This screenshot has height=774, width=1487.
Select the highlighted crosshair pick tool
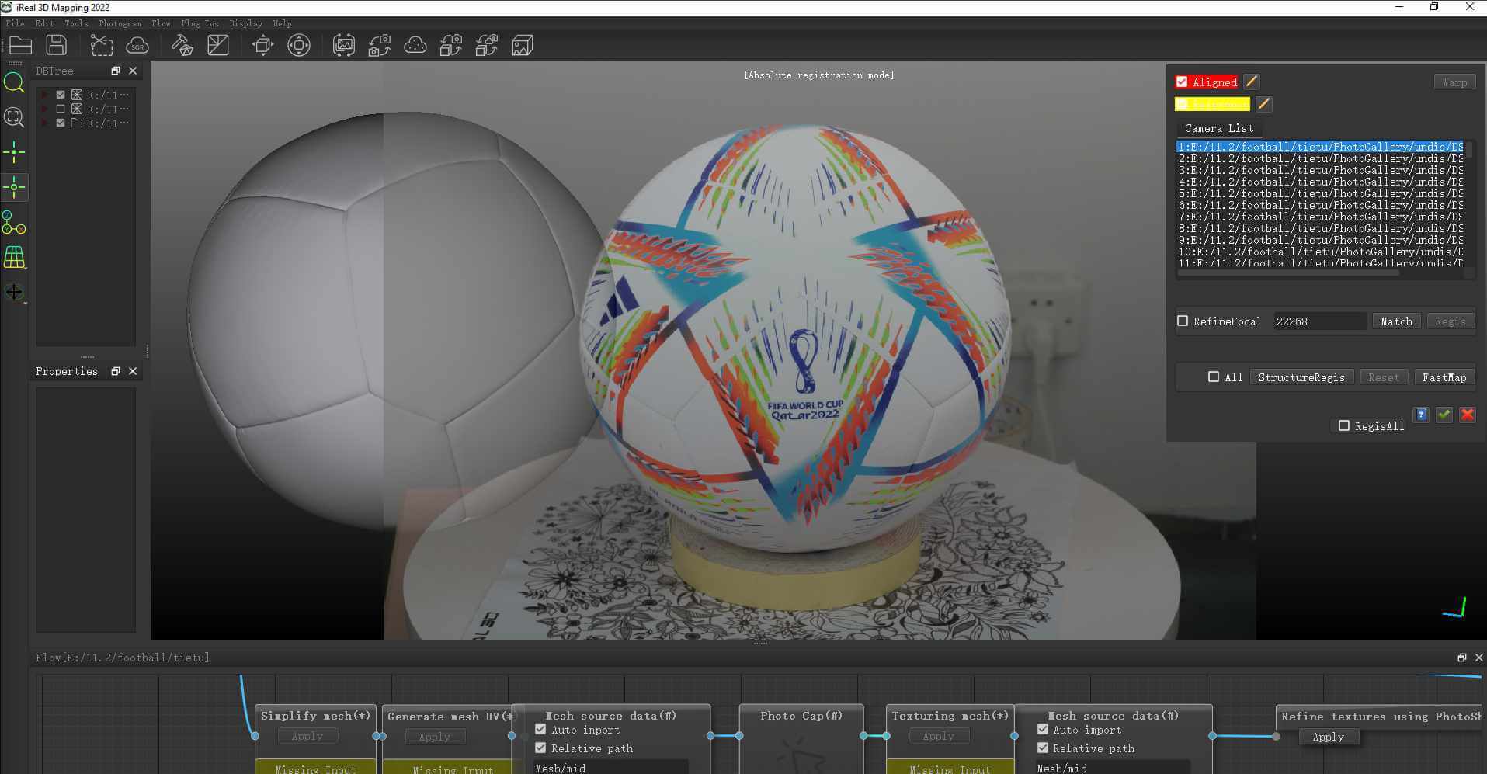click(14, 187)
